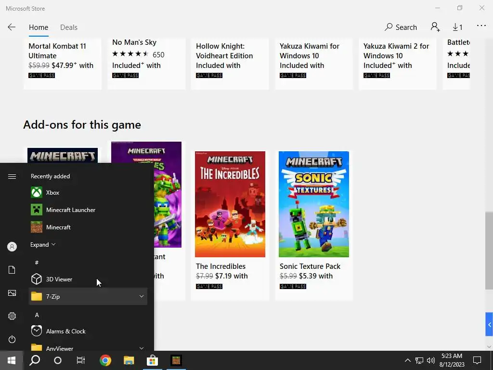This screenshot has width=493, height=370.
Task: Open Action Center notifications icon
Action: click(x=477, y=360)
